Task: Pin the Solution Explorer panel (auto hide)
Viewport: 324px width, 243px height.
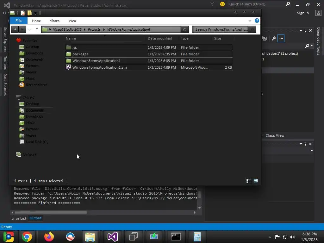Action: tap(306, 31)
